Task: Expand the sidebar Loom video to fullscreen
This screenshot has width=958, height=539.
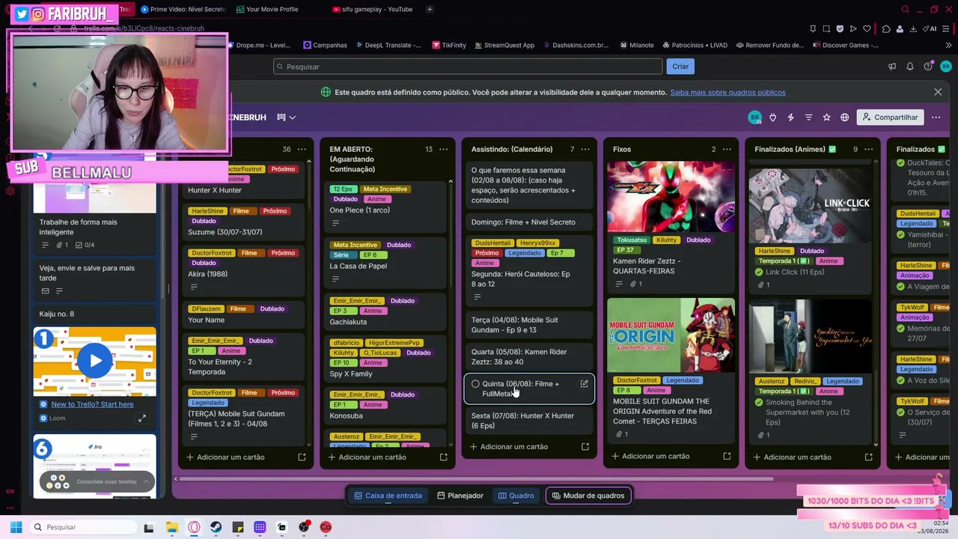Action: point(142,418)
